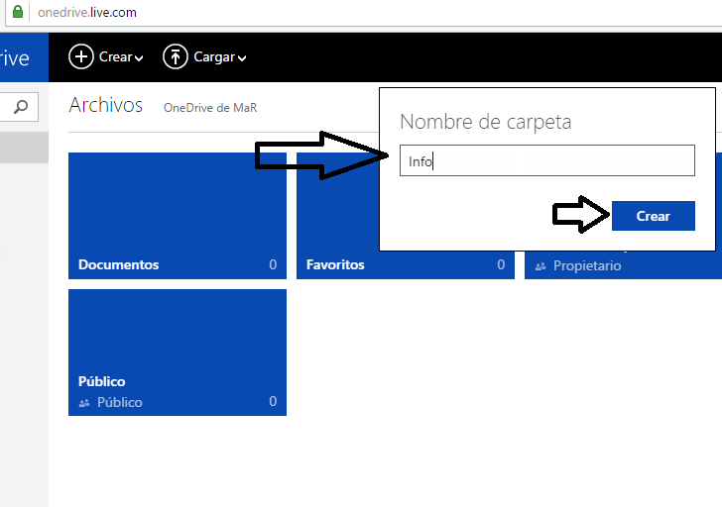This screenshot has width=722, height=507.
Task: Click the OneDrive logo header
Action: (x=24, y=57)
